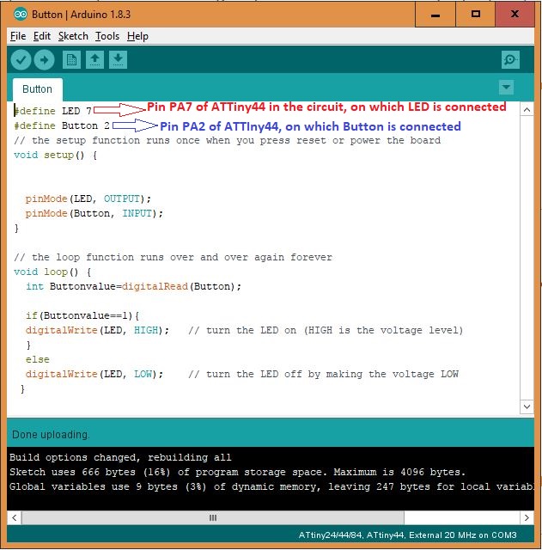This screenshot has height=550, width=542.
Task: Open the Serial Monitor magnifier icon
Action: 510,59
